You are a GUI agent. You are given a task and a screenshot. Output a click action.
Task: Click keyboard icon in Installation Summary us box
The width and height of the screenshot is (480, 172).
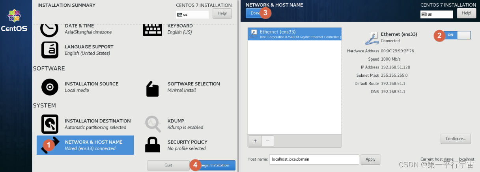click(x=180, y=15)
